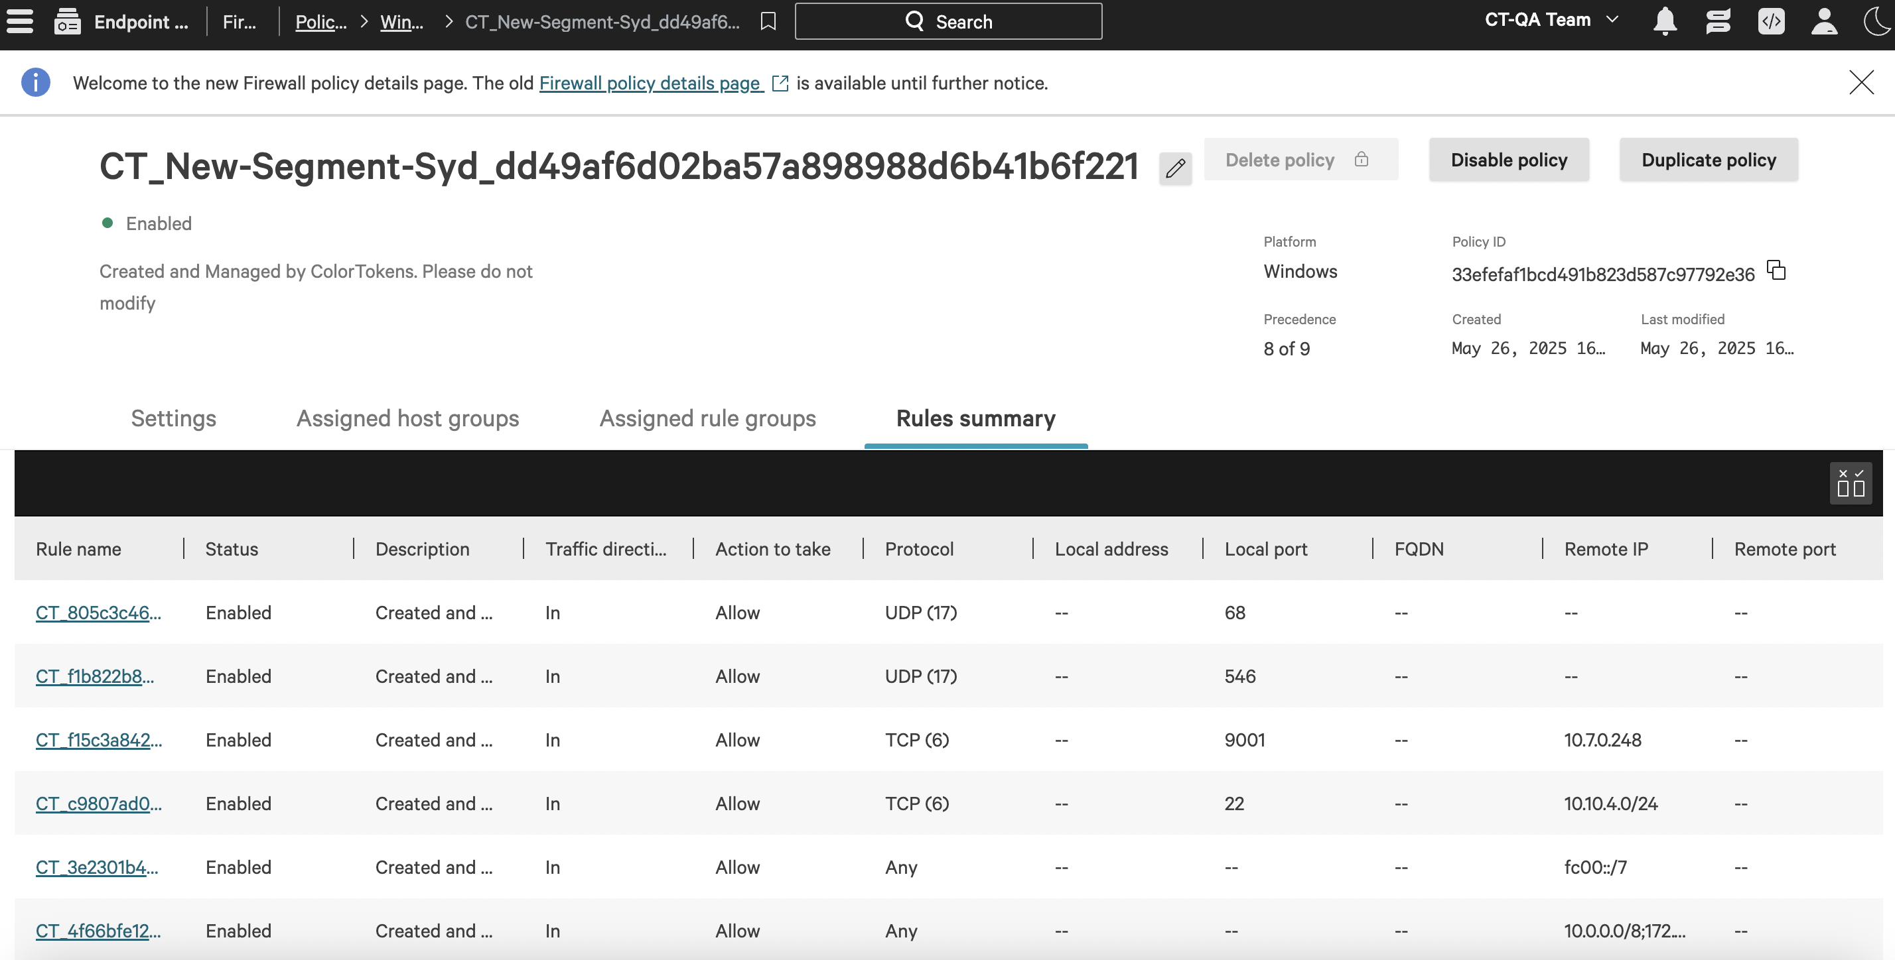Open the code developer tools icon
The image size is (1895, 960).
coord(1771,21)
